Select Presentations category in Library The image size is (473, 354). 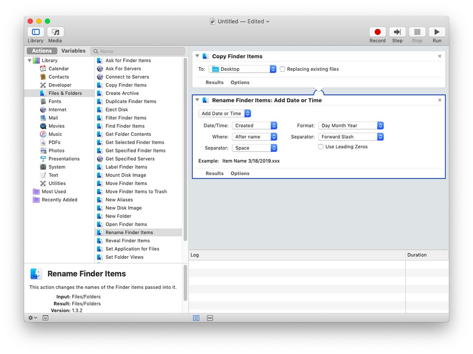point(64,159)
